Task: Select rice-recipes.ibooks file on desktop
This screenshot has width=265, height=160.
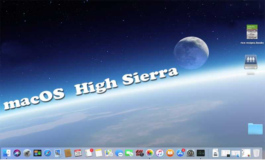Action: pyautogui.click(x=252, y=32)
